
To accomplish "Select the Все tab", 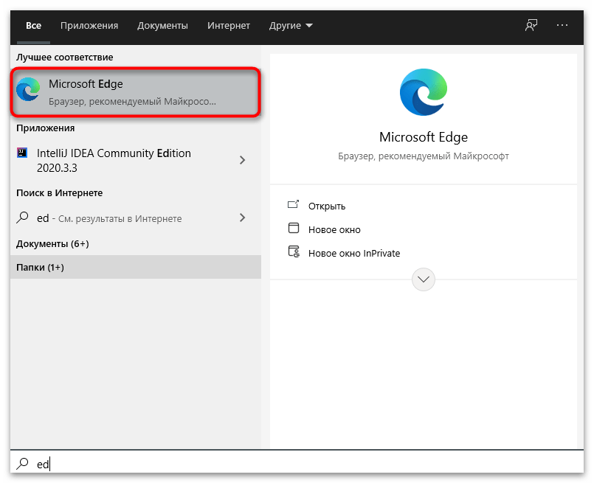I will [34, 25].
